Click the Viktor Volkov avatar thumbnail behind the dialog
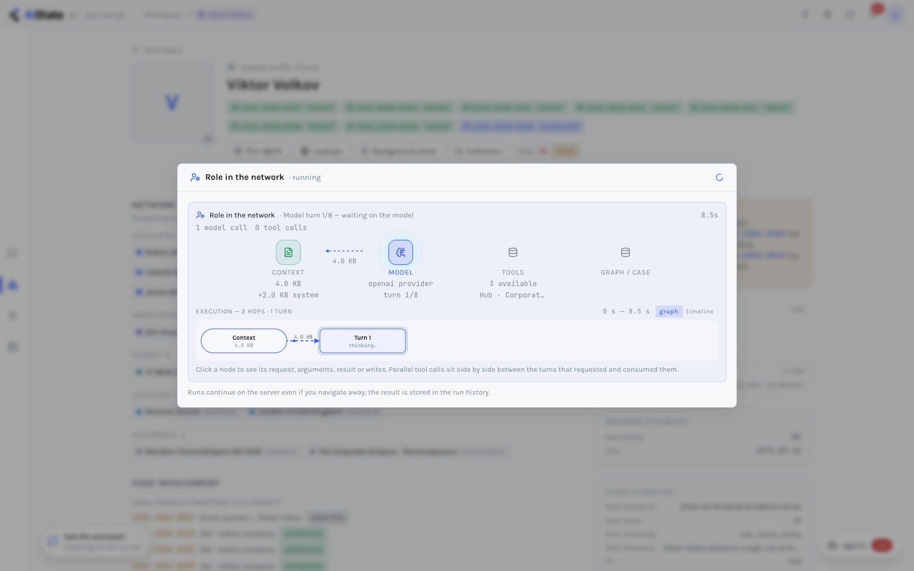The width and height of the screenshot is (914, 571). click(x=172, y=103)
